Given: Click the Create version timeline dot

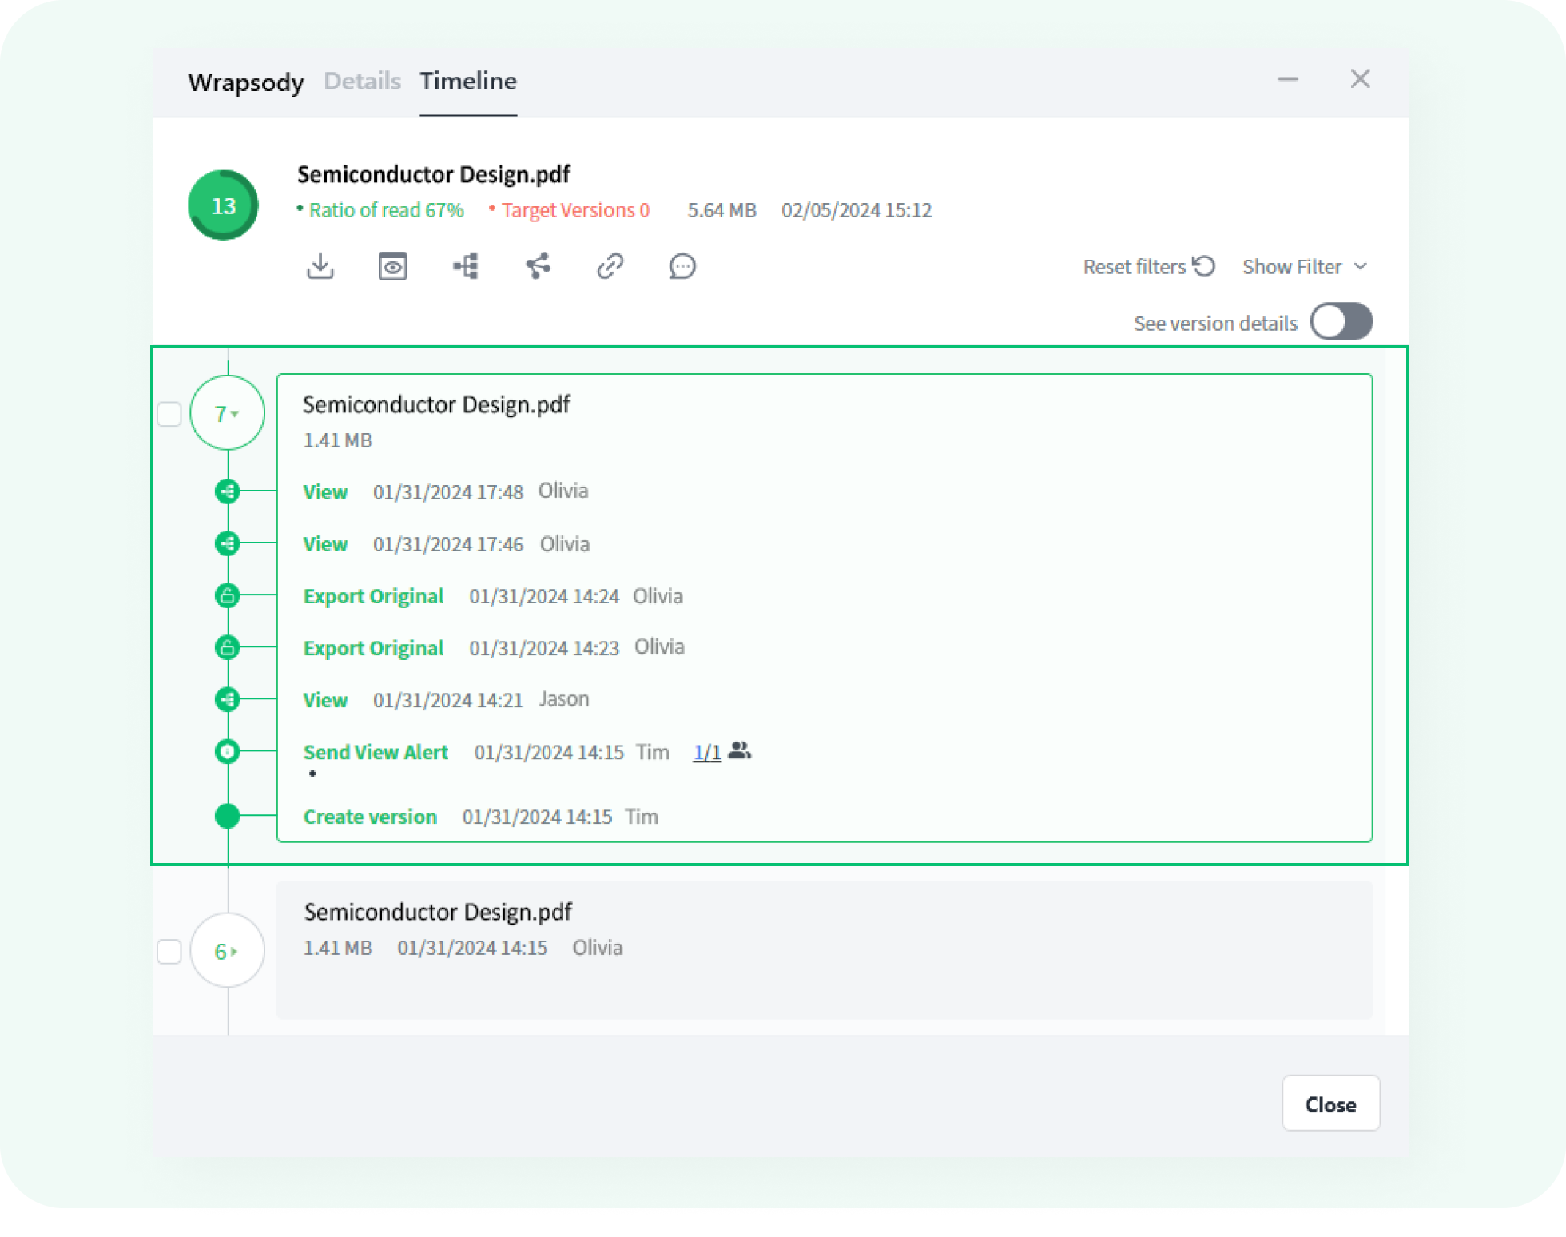Looking at the screenshot, I should pos(228,816).
